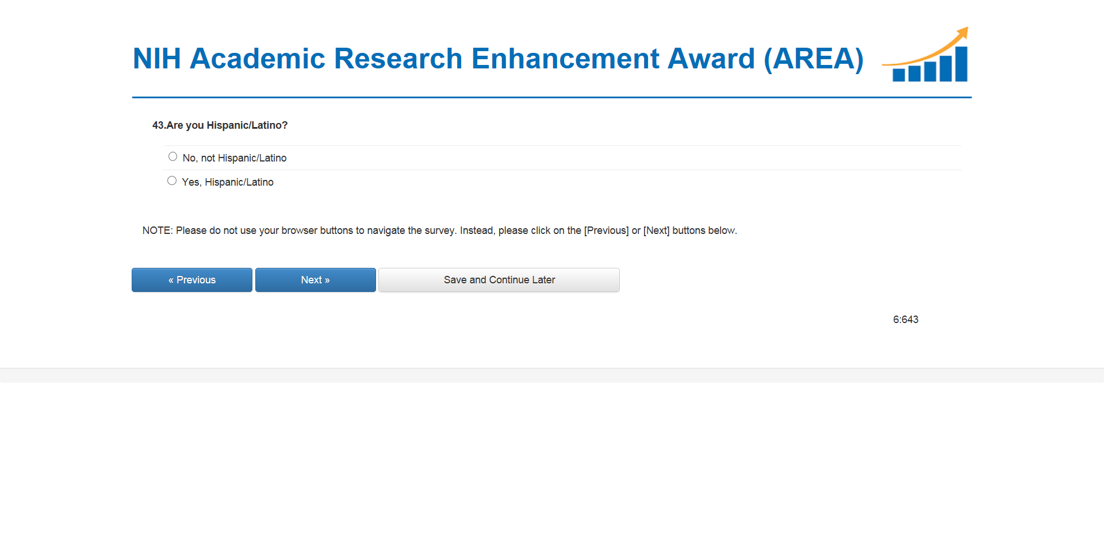Select the "Yes, Hispanic/Latino" radio button
1104x538 pixels.
coord(172,180)
